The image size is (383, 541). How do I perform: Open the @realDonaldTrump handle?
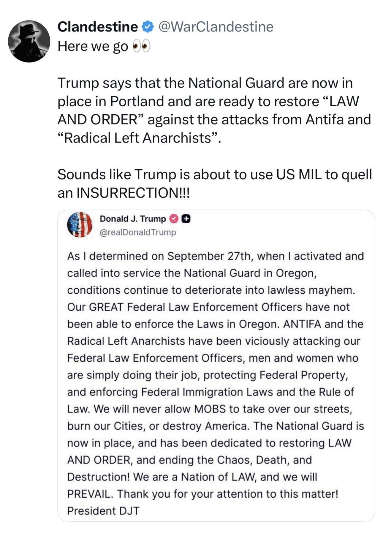[x=138, y=232]
